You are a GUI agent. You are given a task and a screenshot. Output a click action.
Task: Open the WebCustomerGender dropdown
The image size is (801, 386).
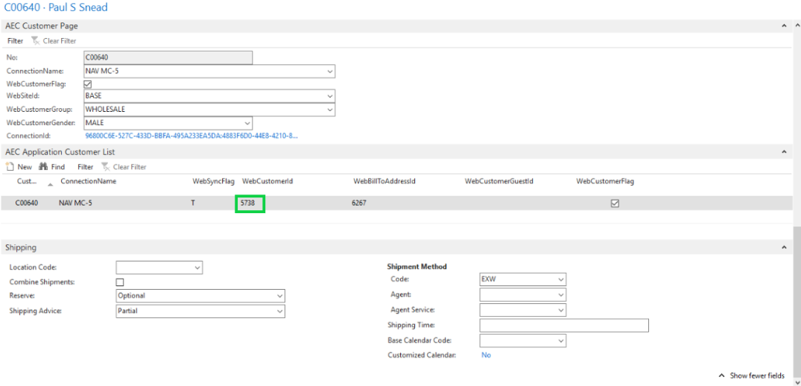click(x=247, y=123)
